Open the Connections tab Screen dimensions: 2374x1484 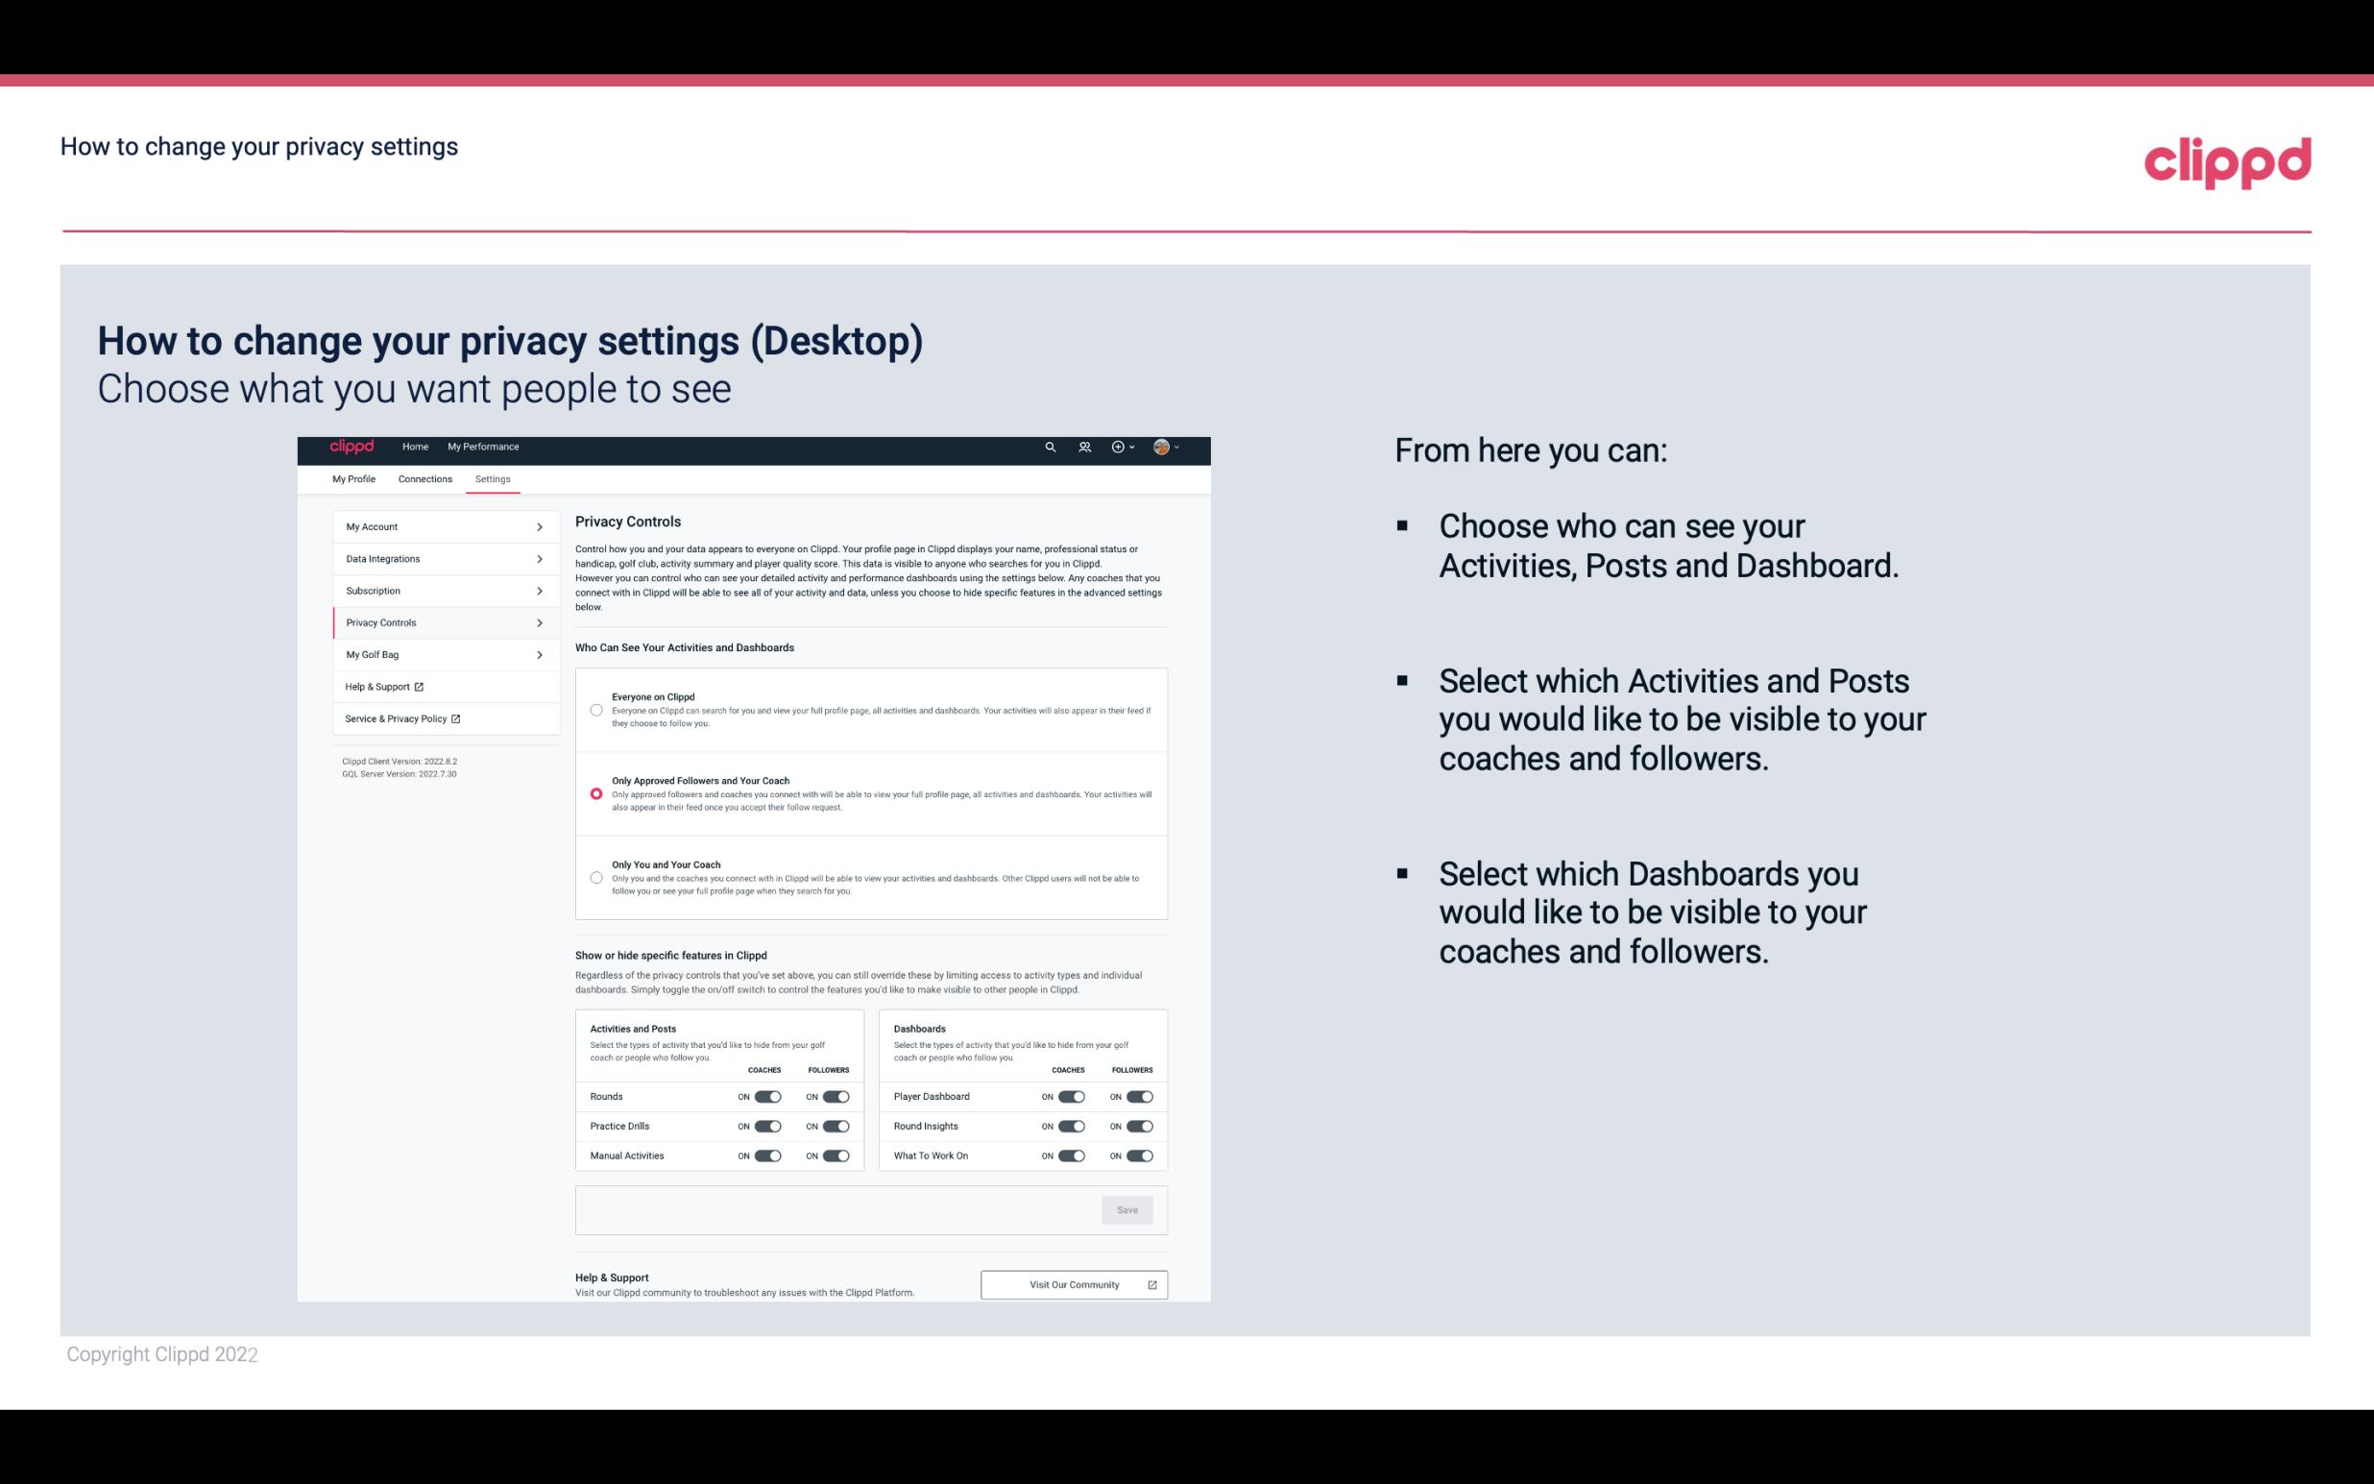point(424,478)
